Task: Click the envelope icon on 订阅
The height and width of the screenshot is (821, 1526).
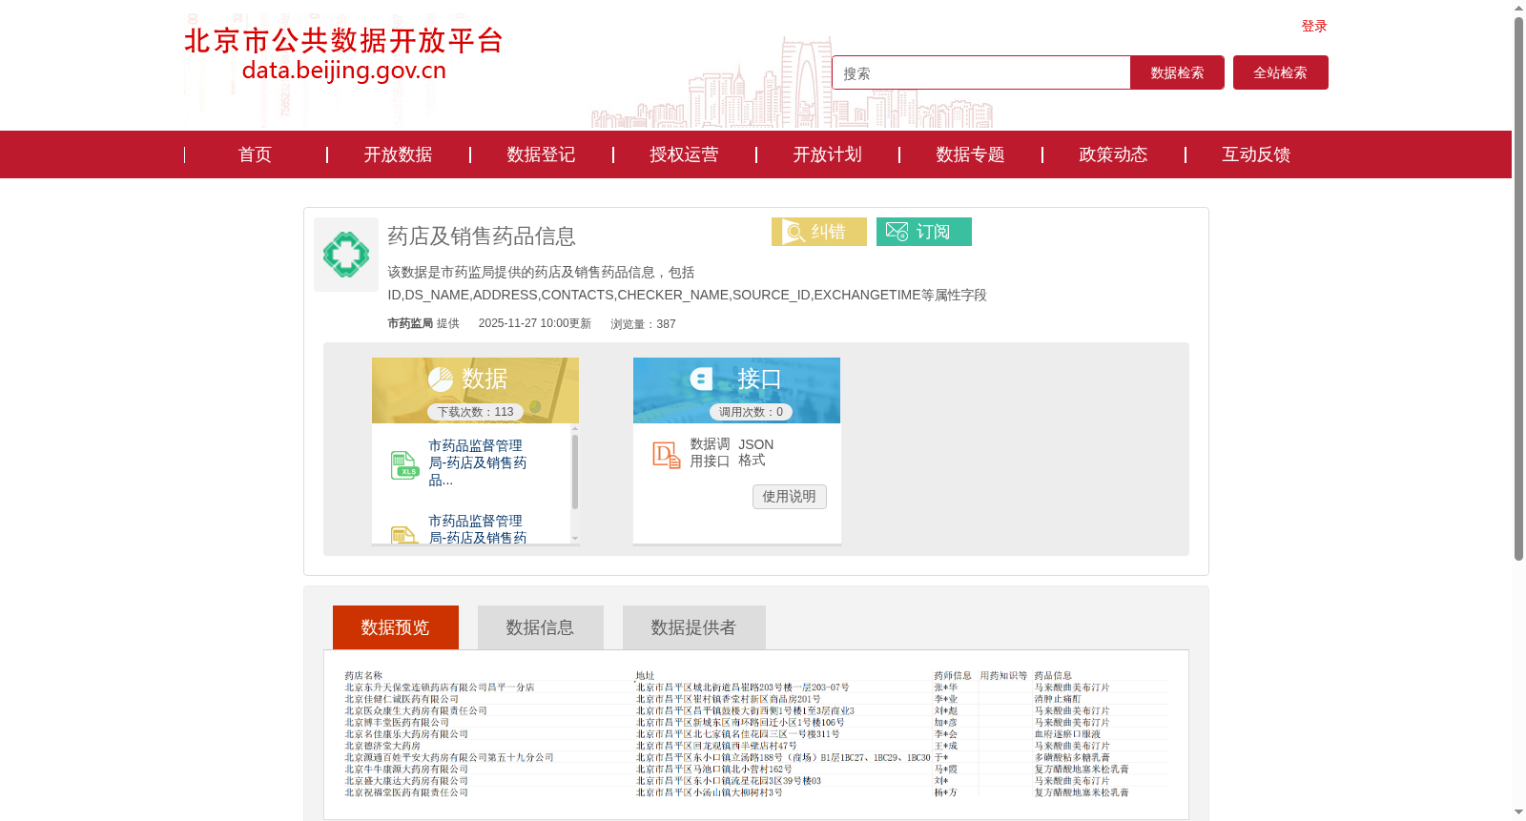Action: (x=897, y=232)
